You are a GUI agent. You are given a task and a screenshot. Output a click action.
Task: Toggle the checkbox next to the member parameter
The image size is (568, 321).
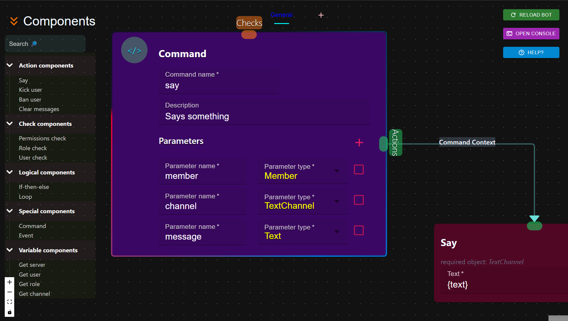359,169
